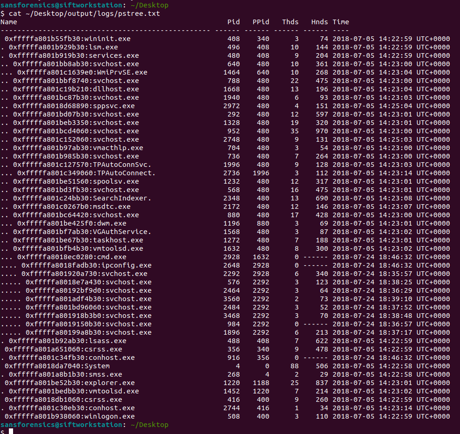Click handle count 970 value
Viewport: 460px width, 434px height.
point(321,131)
